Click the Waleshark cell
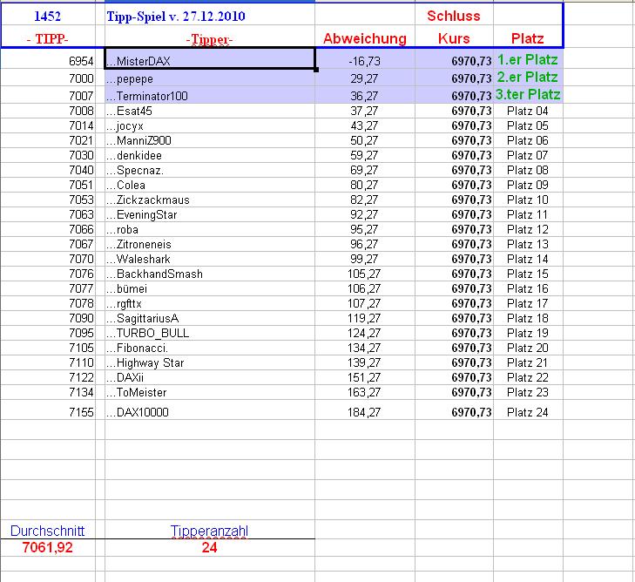Viewport: 635px width, 582px height. click(x=210, y=260)
